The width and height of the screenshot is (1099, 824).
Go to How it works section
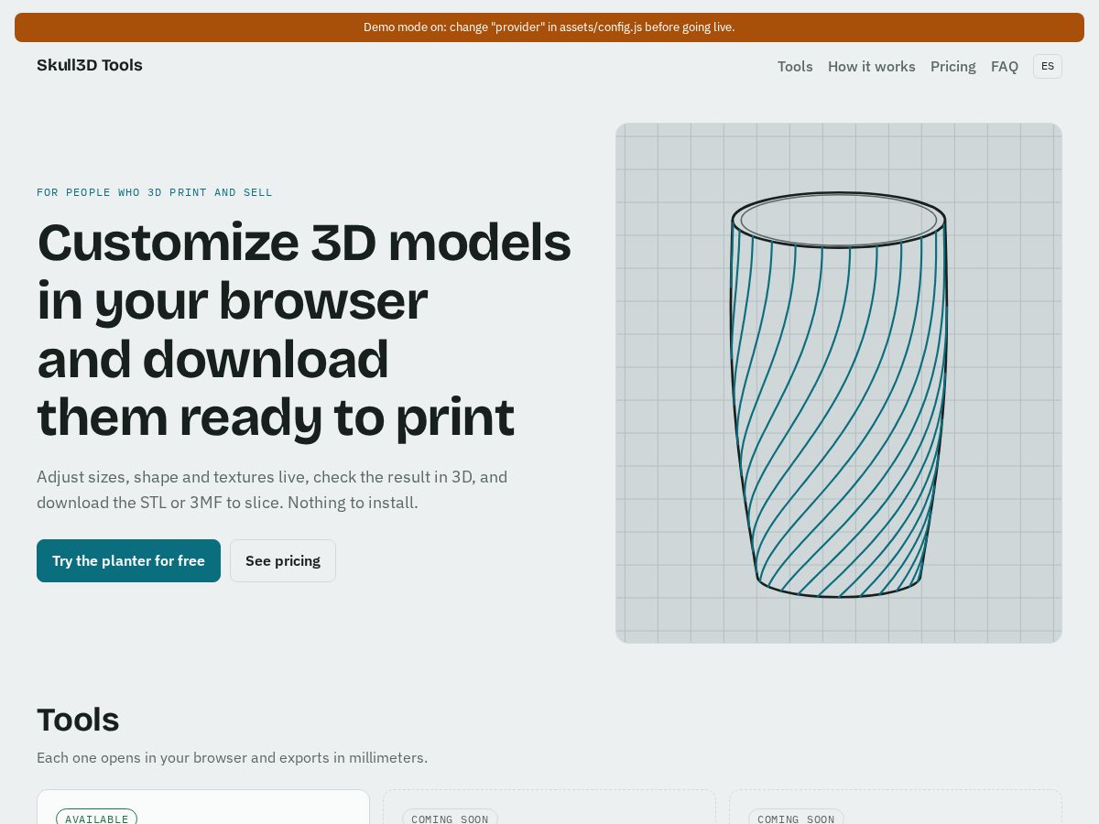872,66
